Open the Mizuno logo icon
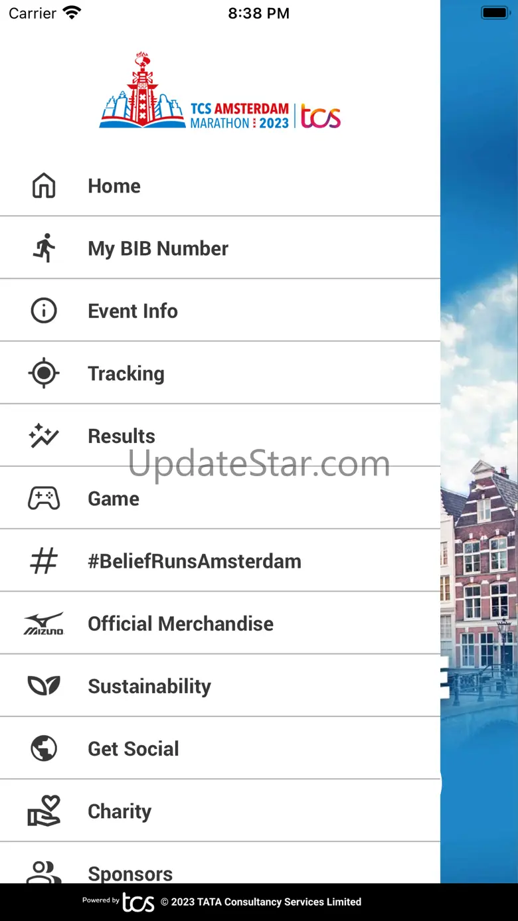 [x=44, y=624]
